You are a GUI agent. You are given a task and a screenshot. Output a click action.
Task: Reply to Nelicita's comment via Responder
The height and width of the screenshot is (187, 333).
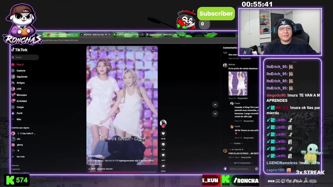coord(242,98)
